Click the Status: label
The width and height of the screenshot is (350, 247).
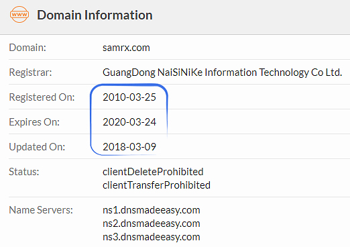(x=24, y=172)
